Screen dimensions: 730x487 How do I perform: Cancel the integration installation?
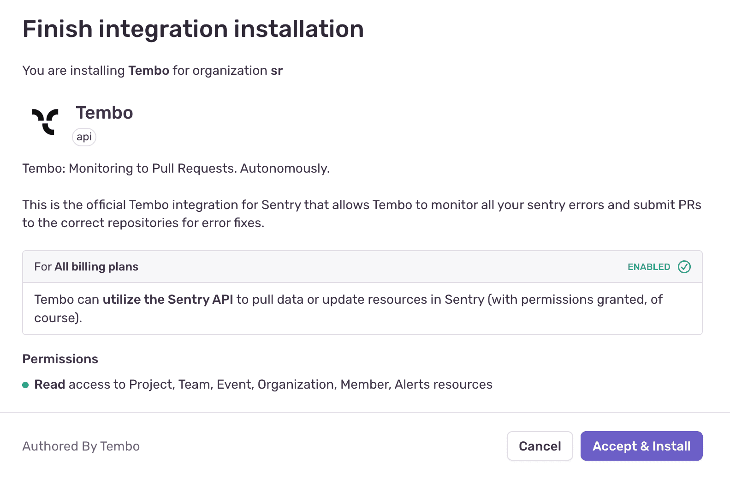click(540, 446)
